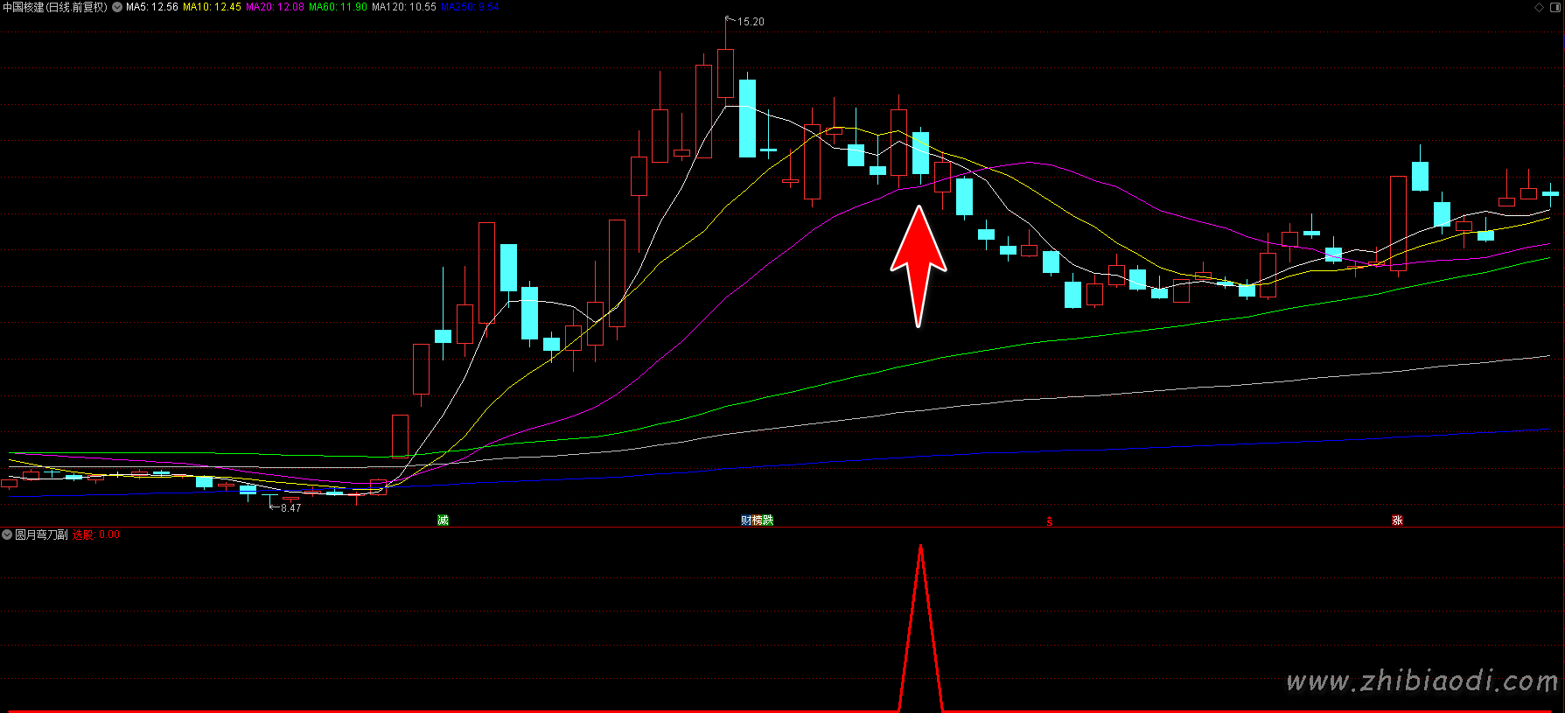This screenshot has width=1565, height=713.
Task: Click the red $ event marker
Action: (1050, 521)
